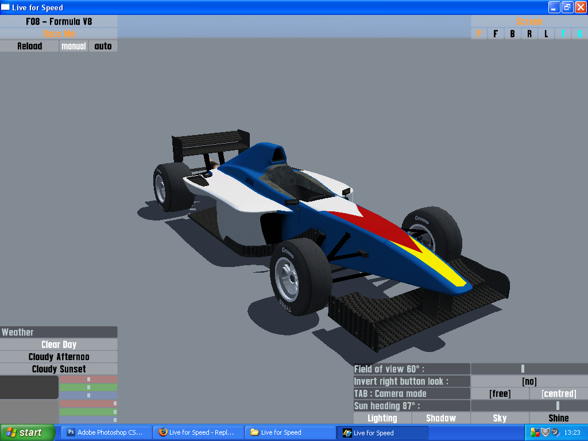Click the colourful tray icon before the shield

[535, 432]
